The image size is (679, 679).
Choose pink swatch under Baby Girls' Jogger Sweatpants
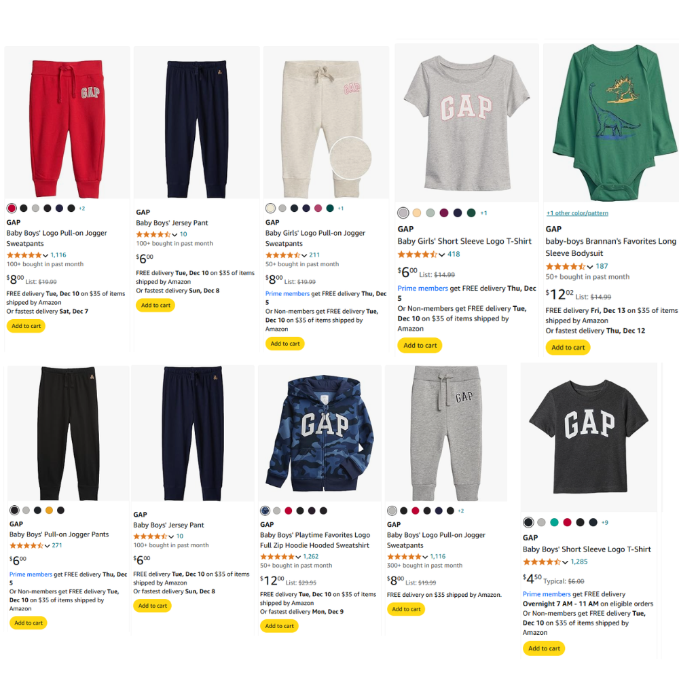[318, 208]
